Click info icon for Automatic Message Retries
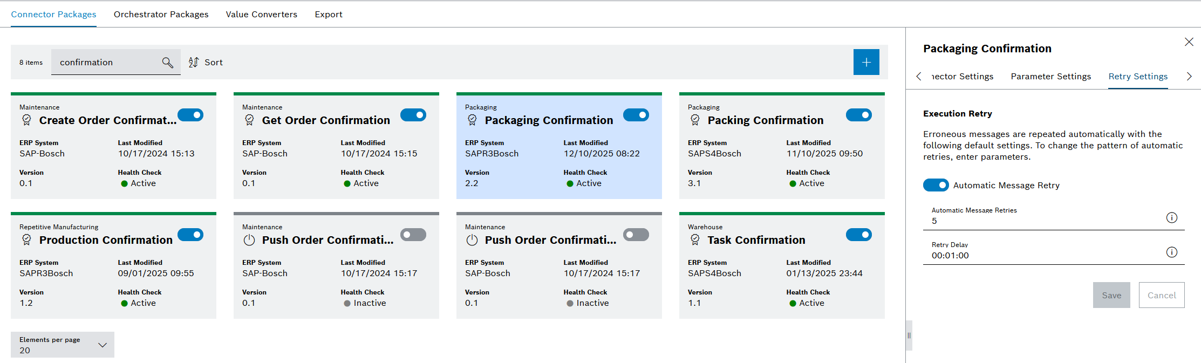 click(1172, 217)
